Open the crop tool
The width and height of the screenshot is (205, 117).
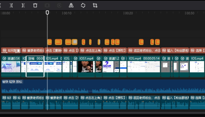click(95, 6)
